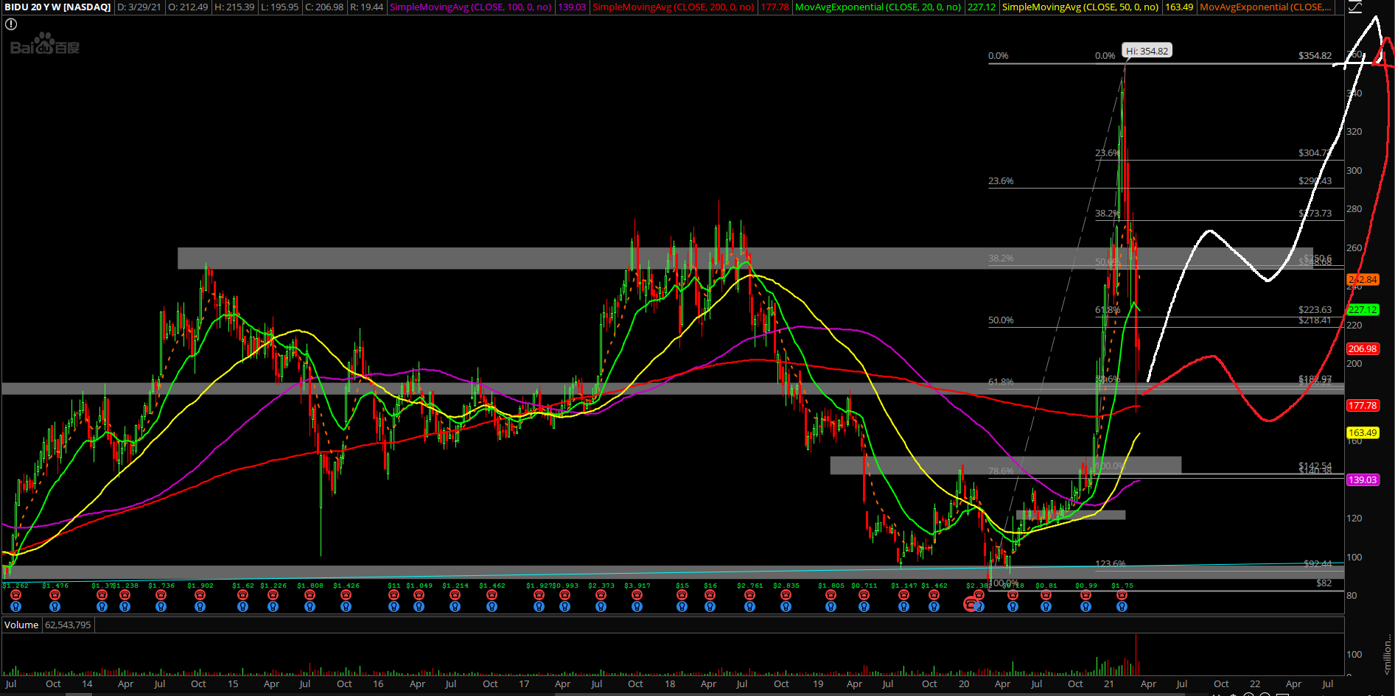Click the magenta 139.03 price axis bubble
Image resolution: width=1395 pixels, height=696 pixels.
coord(1363,480)
